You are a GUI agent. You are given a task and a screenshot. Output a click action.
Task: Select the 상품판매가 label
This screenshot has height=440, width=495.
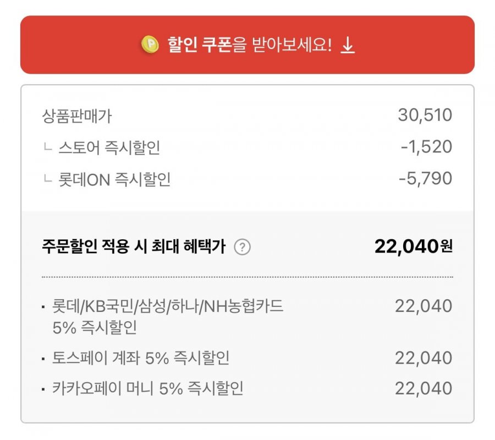(77, 116)
